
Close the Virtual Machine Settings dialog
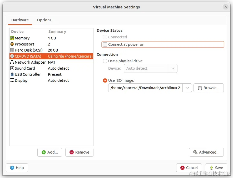tap(226, 7)
